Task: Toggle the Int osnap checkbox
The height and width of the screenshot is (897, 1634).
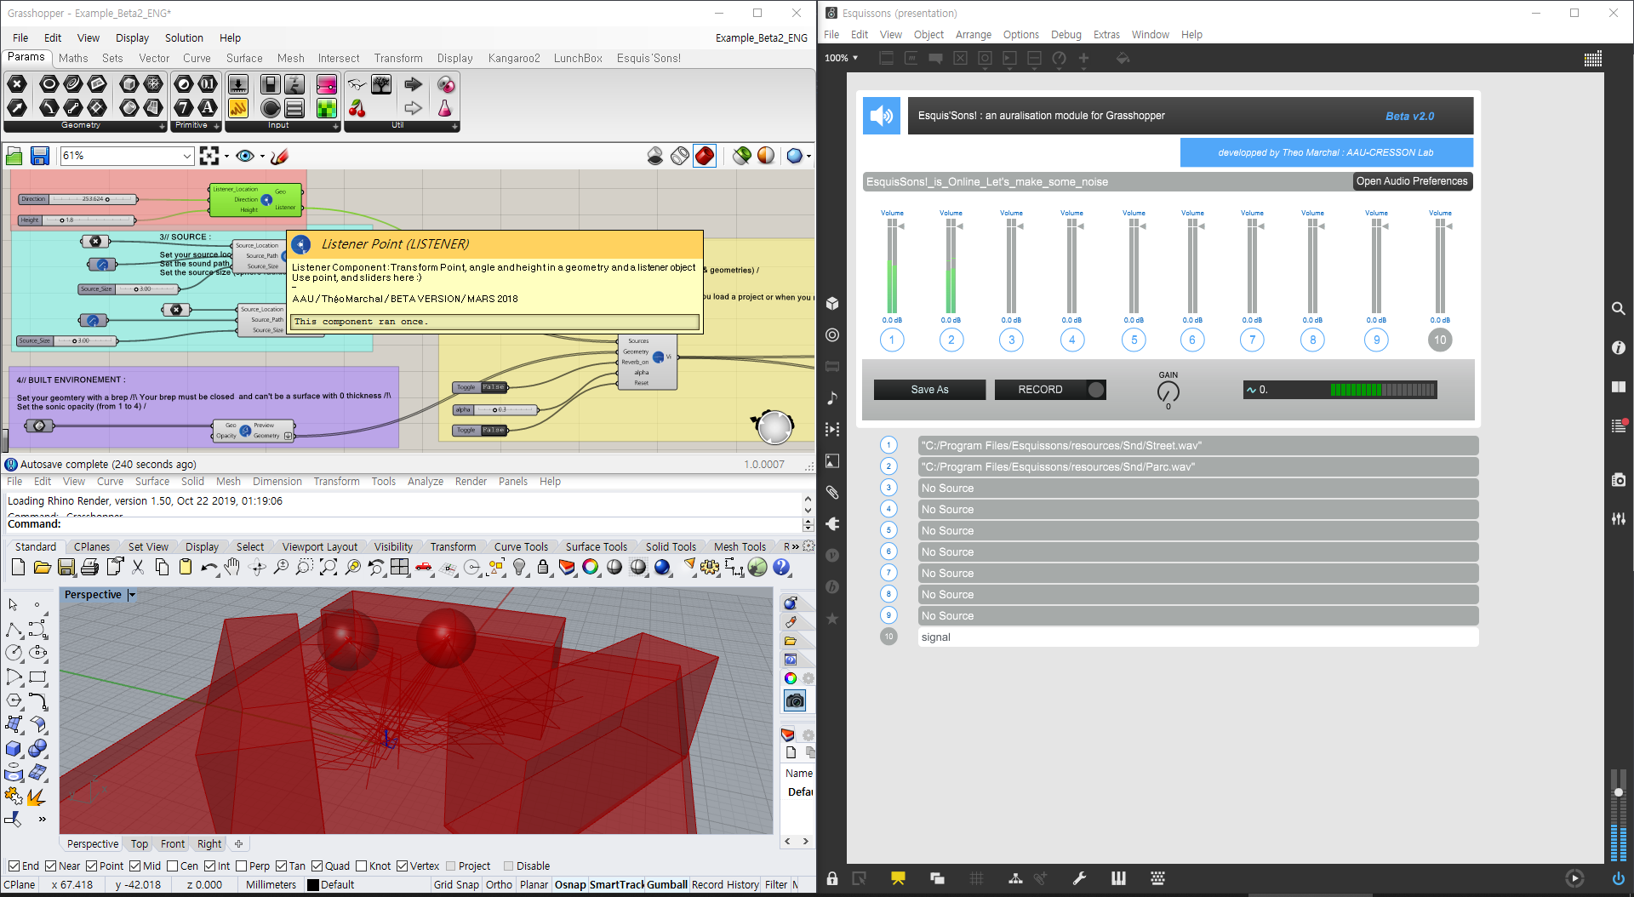Action: tap(209, 866)
